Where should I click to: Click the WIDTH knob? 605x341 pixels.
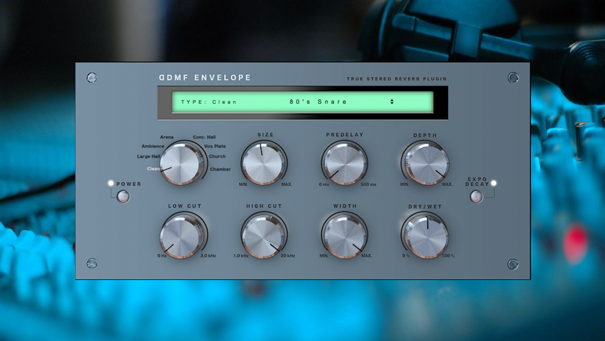click(345, 236)
